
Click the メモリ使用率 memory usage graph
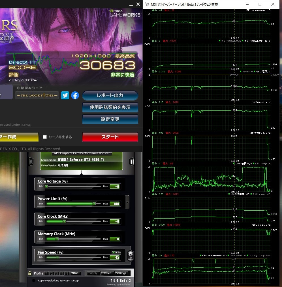click(211, 210)
